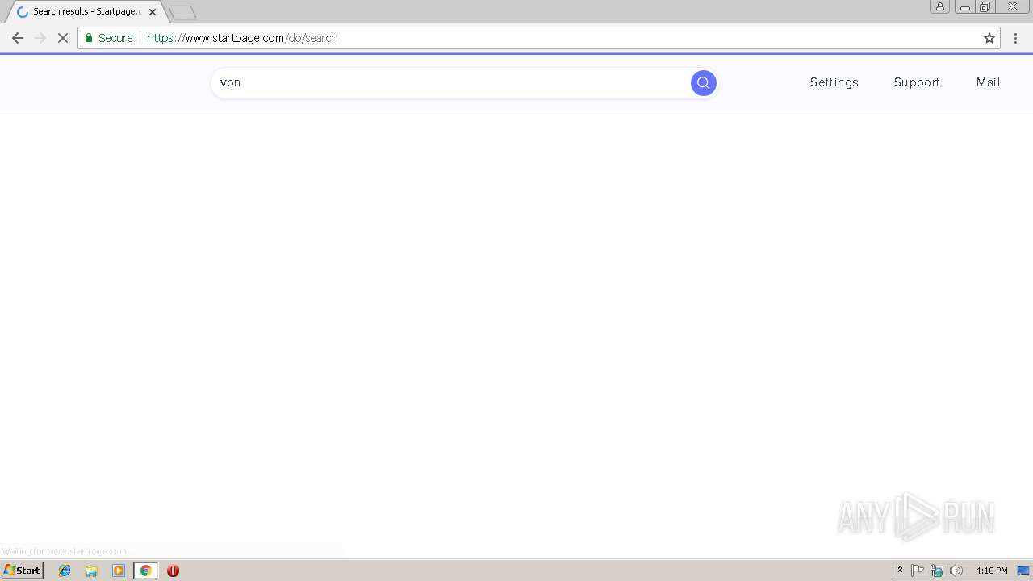Viewport: 1033px width, 581px height.
Task: Open Windows Explorer folder on taskbar
Action: (91, 571)
